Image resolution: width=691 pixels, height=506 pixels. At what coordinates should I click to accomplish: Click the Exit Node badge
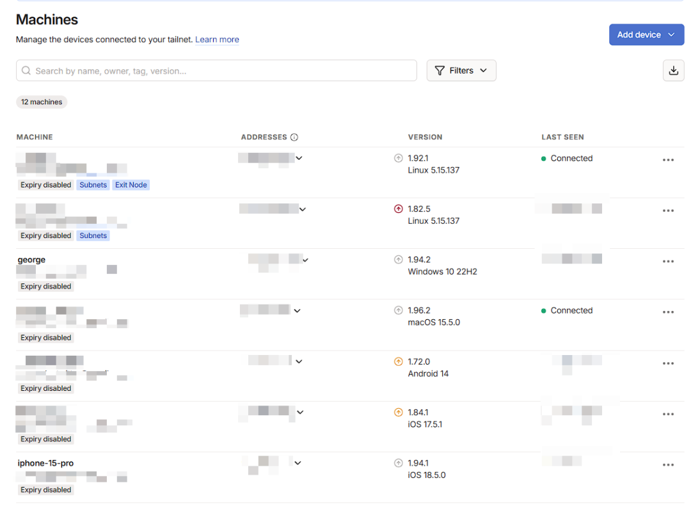click(x=131, y=185)
